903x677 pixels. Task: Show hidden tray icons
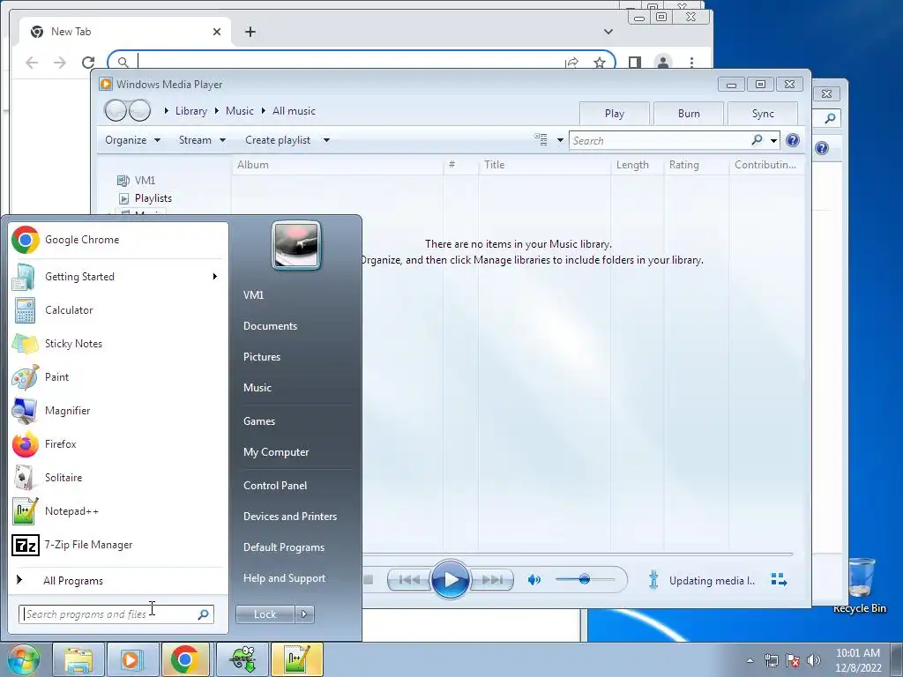(x=750, y=660)
